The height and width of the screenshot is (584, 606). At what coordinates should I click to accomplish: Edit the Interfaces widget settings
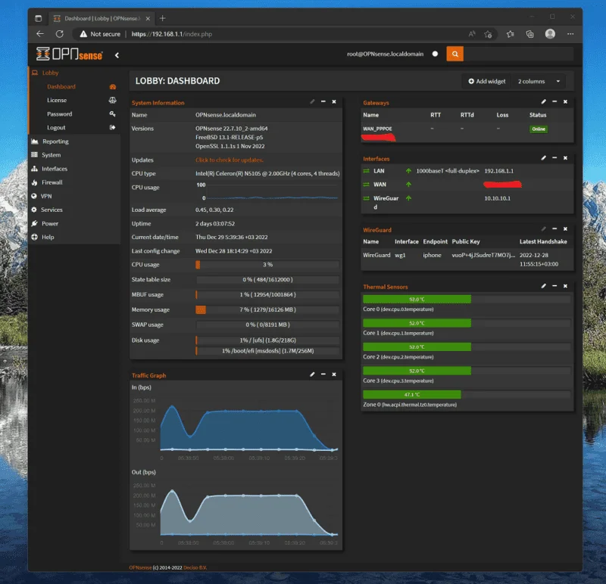coord(543,158)
